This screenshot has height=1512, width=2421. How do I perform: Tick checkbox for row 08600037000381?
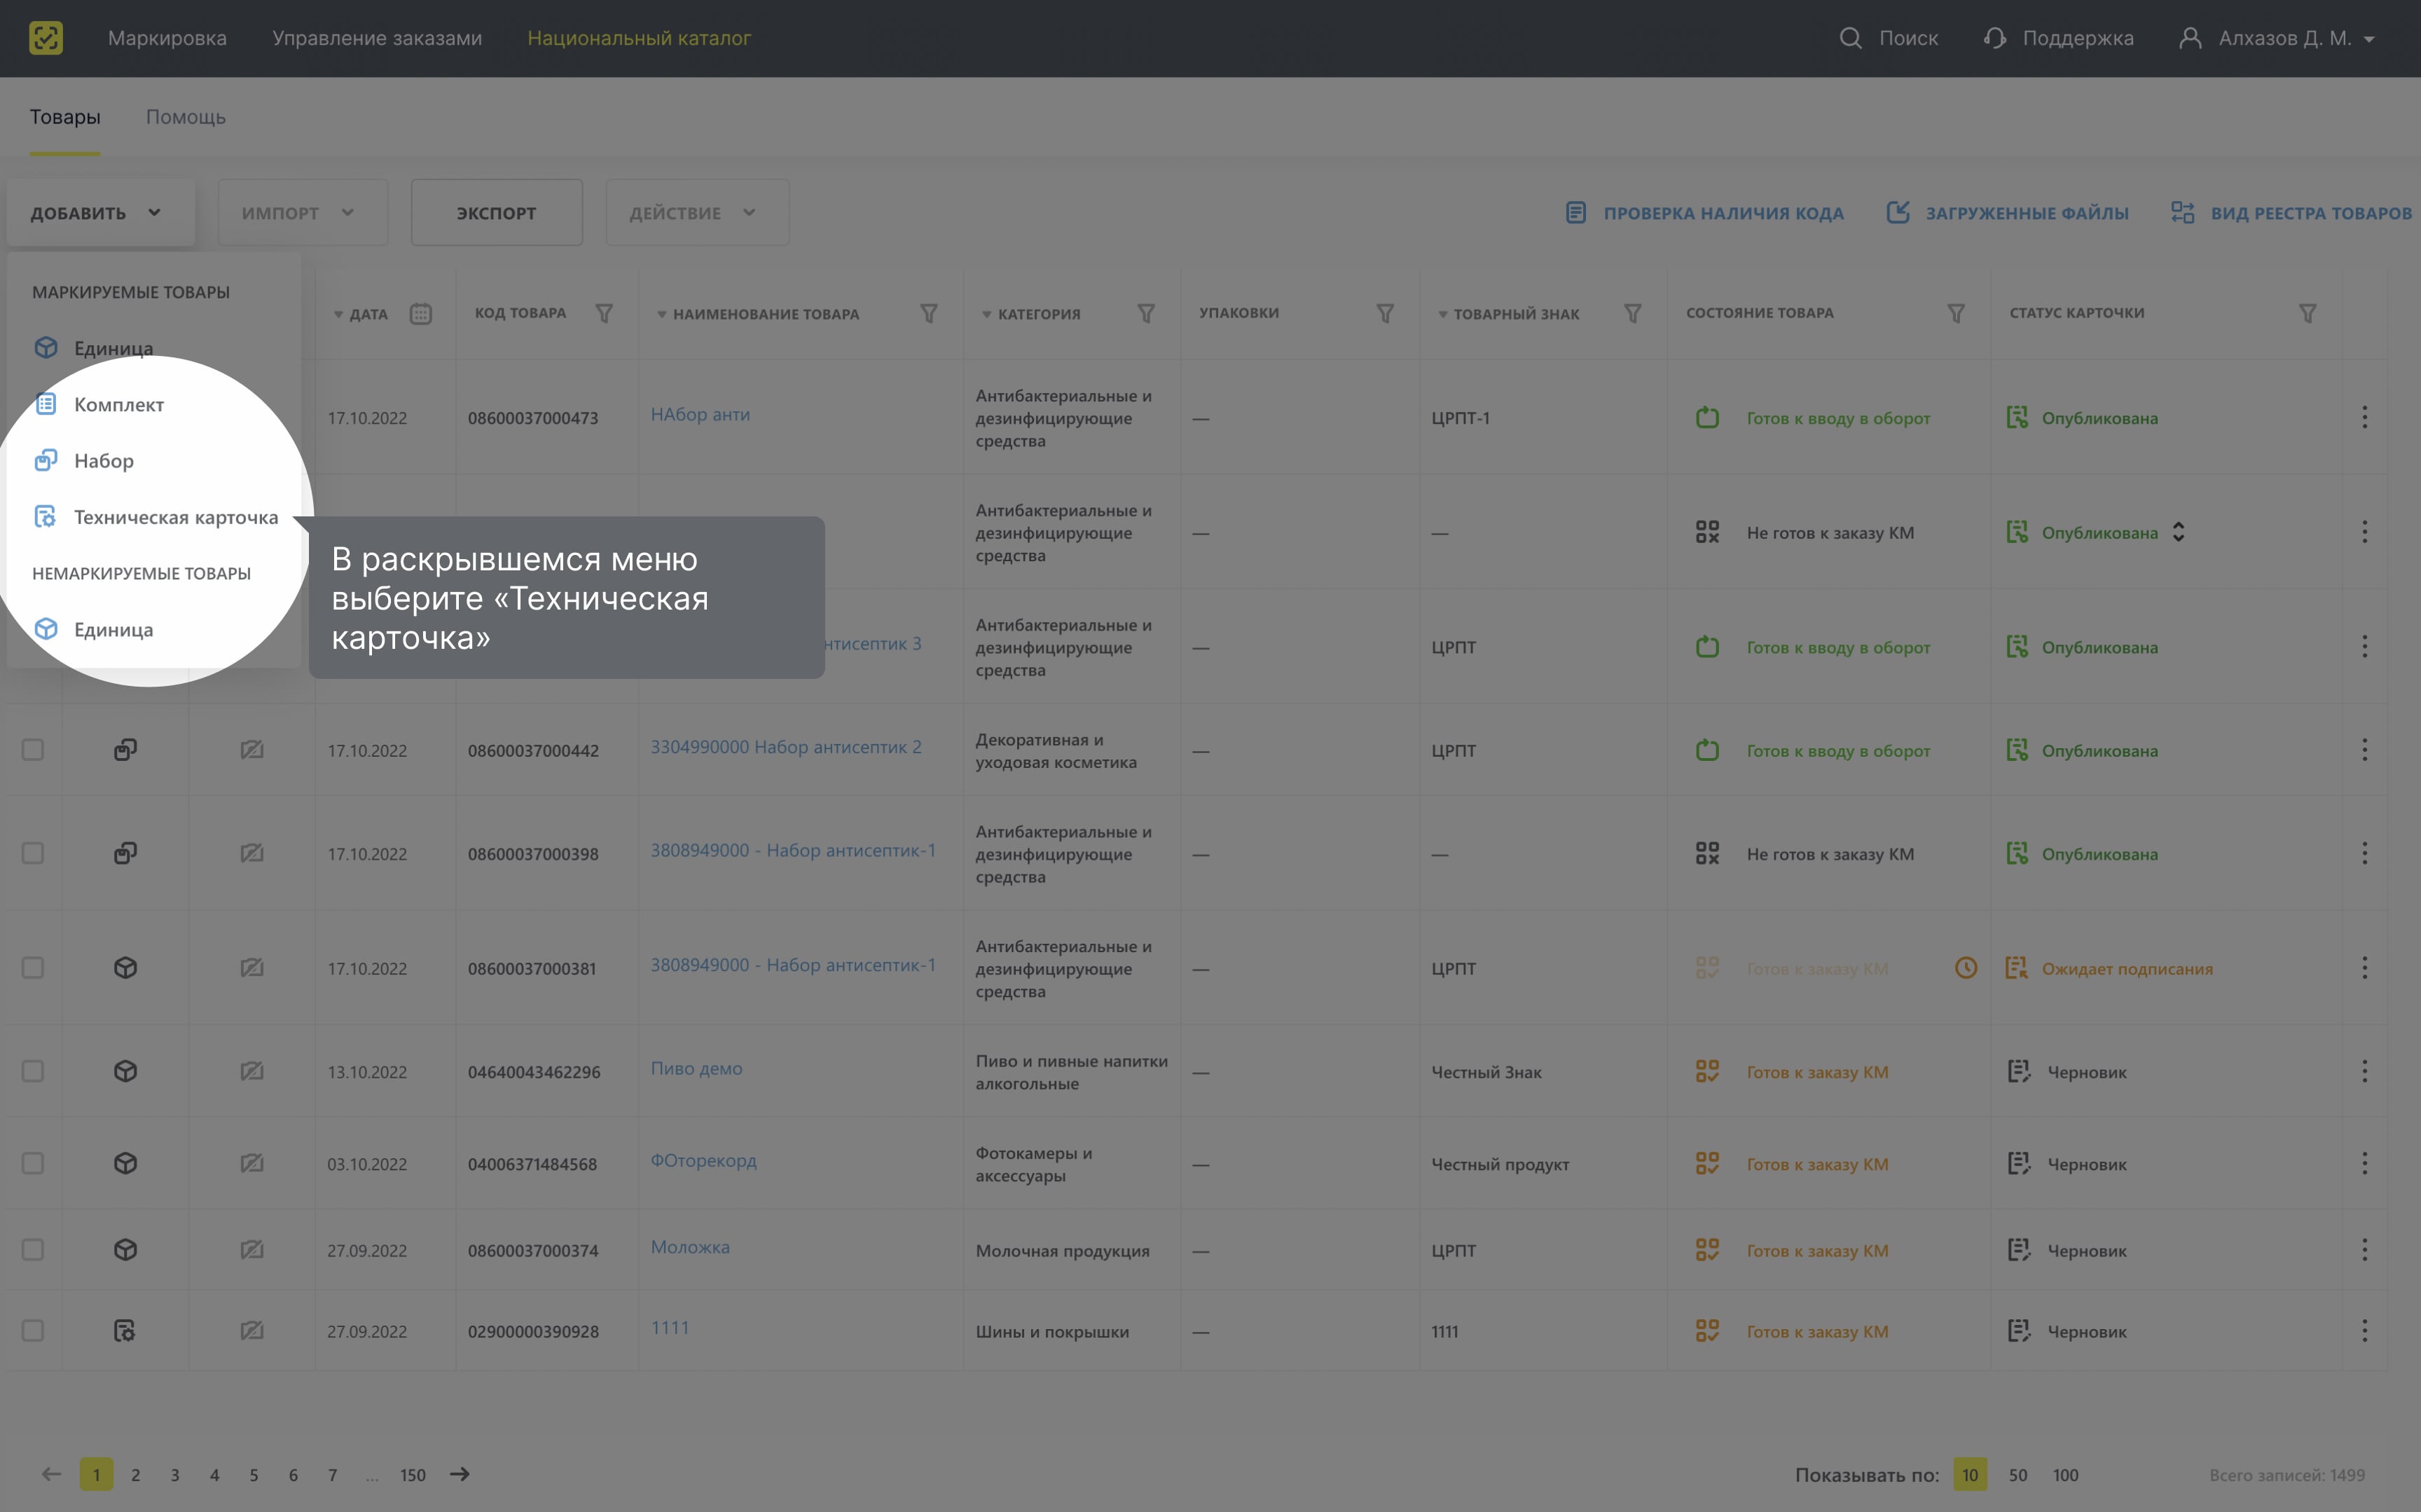tap(33, 967)
